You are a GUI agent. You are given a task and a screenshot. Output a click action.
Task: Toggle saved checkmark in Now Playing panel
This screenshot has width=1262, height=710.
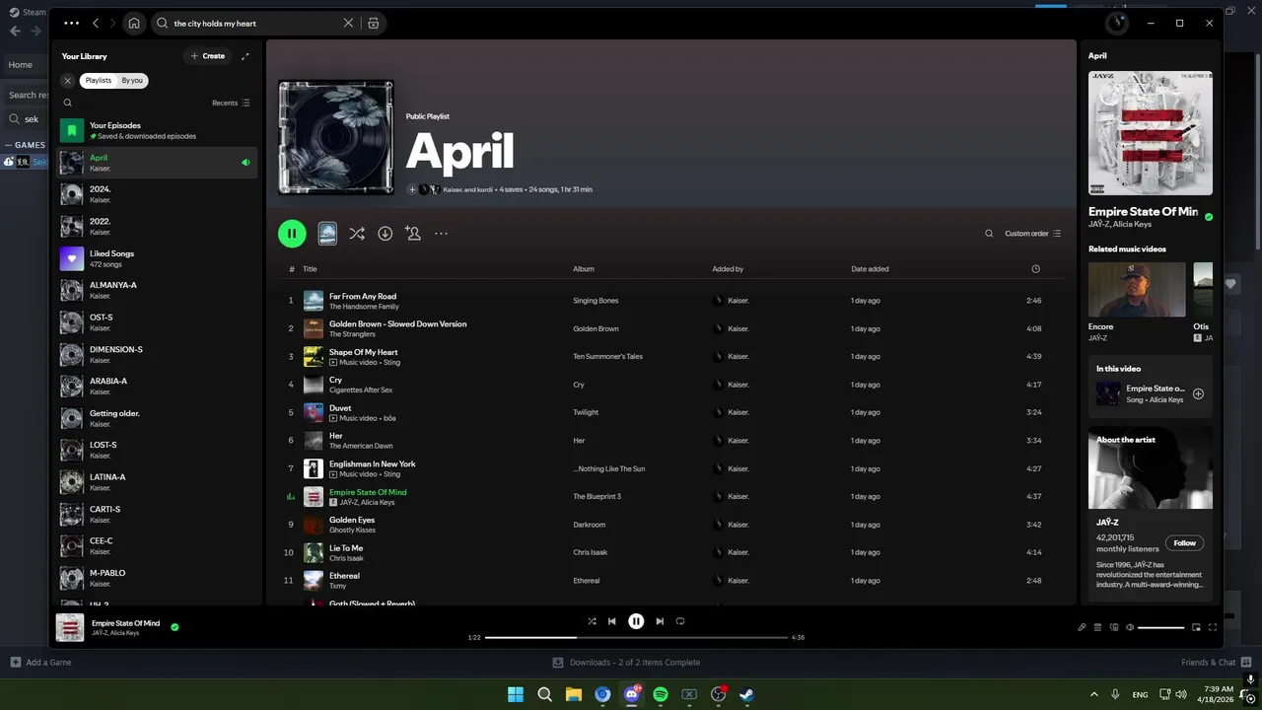tap(1209, 217)
